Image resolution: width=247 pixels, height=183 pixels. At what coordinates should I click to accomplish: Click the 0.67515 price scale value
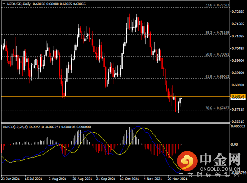pos(238,110)
